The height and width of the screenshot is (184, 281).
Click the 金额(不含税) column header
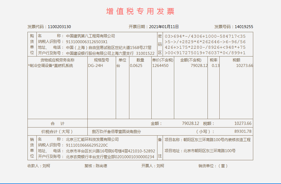(x=191, y=60)
